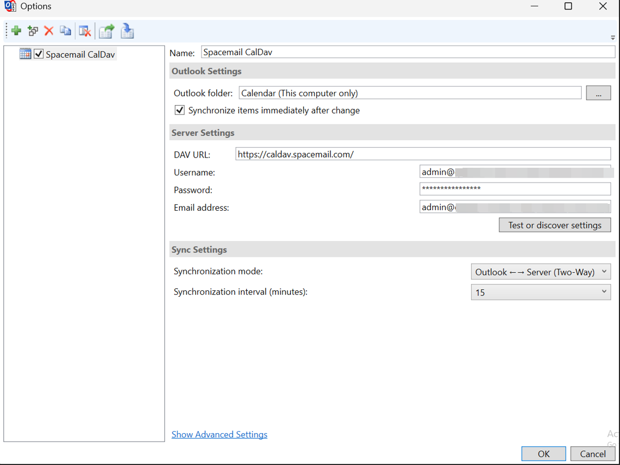Click the clear sync cache icon

point(85,30)
